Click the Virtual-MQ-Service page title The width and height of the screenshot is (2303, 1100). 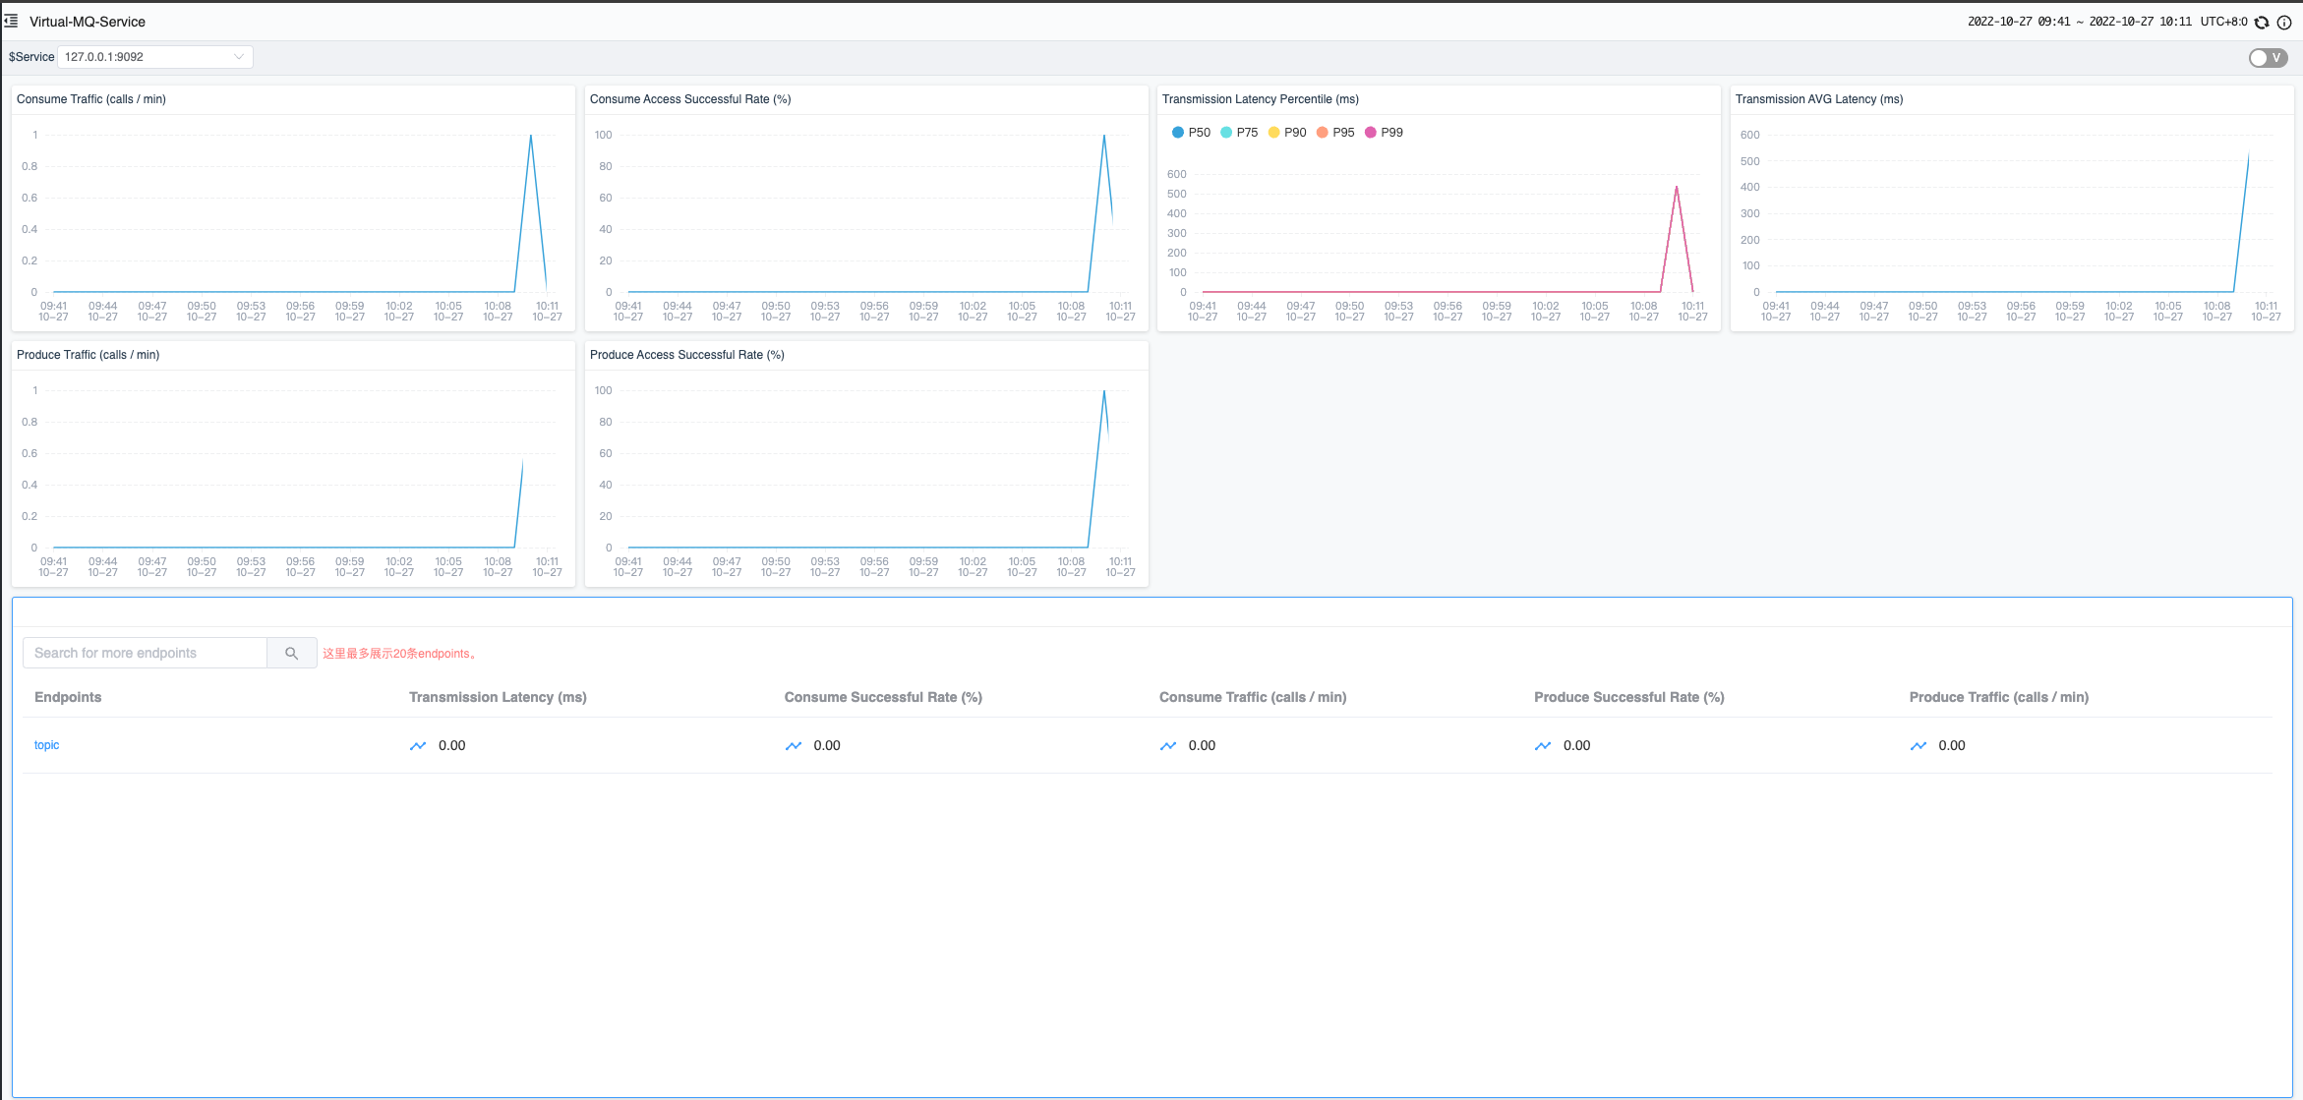click(x=88, y=22)
